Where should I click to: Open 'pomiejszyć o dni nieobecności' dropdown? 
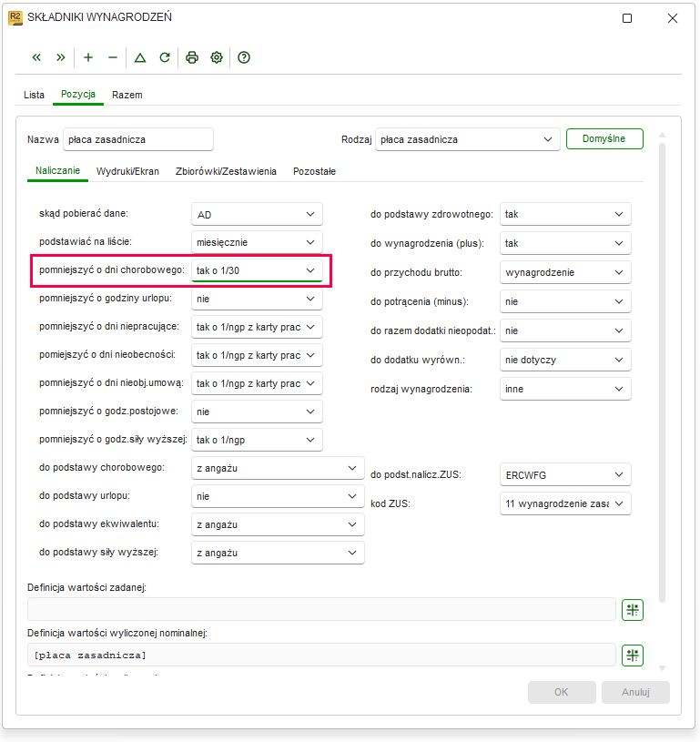coord(257,355)
